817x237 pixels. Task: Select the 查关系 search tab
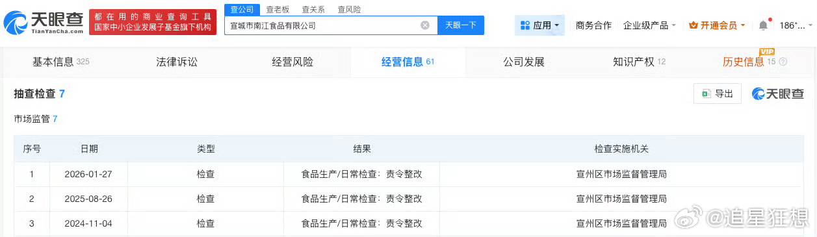coord(313,10)
